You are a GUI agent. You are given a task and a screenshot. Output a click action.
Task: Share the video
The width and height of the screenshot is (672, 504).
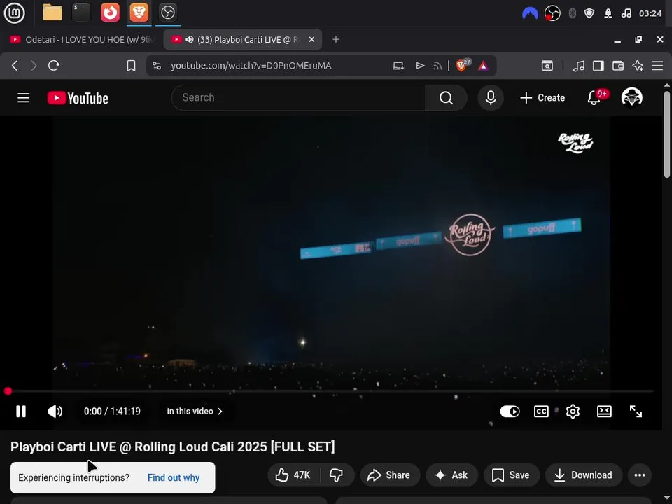[x=390, y=475]
